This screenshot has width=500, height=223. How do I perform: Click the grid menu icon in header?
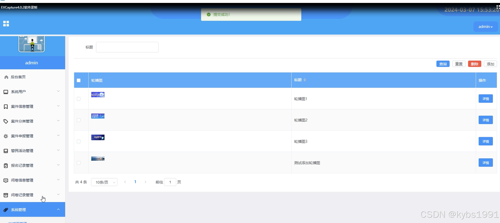point(6,24)
